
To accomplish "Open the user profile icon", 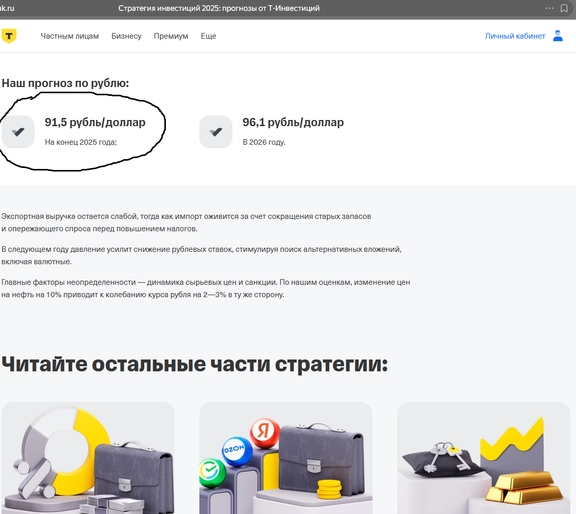I will 557,36.
